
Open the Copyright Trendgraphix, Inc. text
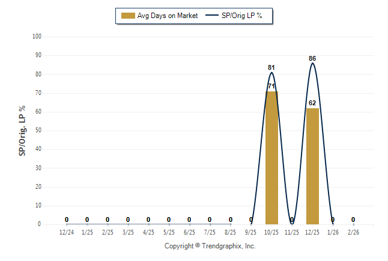210,246
